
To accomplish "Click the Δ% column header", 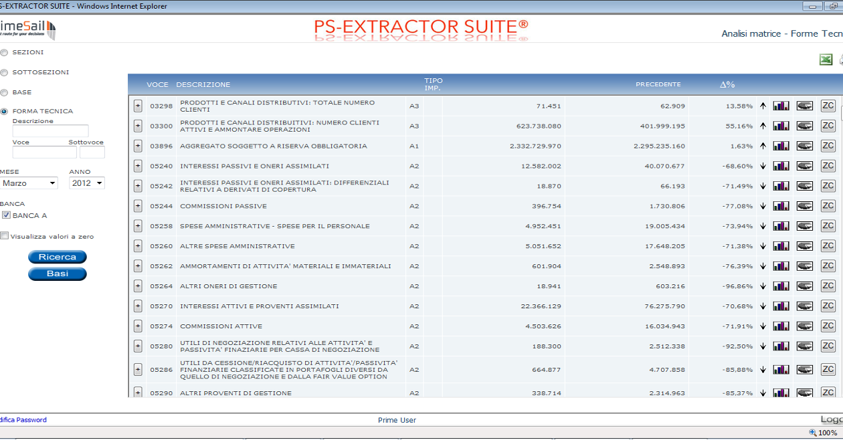I will (x=727, y=85).
